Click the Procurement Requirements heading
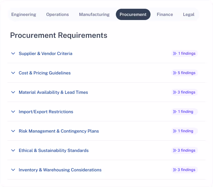The height and width of the screenshot is (187, 213). pyautogui.click(x=59, y=35)
